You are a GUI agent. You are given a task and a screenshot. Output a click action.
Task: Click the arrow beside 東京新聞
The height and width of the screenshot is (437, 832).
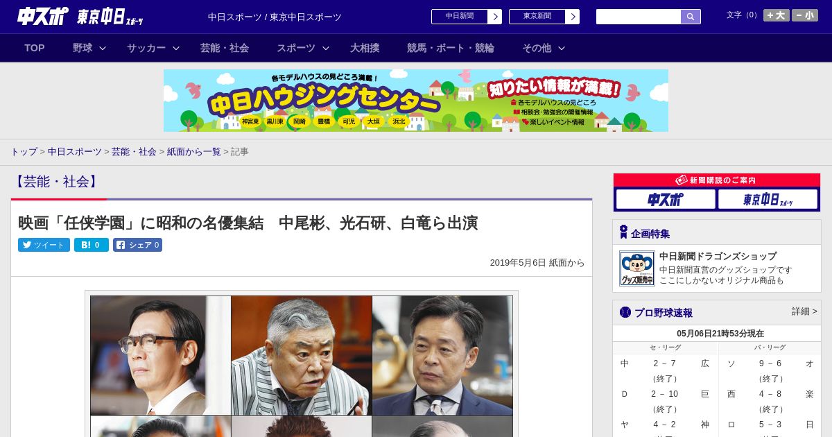pos(573,17)
